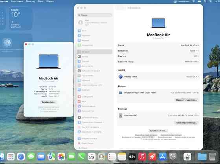Click the battery icon in the menu bar
220x164 pixels.
(200, 2)
